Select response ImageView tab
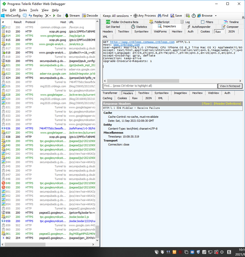The image size is (245, 257). point(180,93)
